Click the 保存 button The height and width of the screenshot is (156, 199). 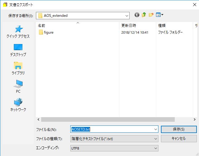coord(178,129)
